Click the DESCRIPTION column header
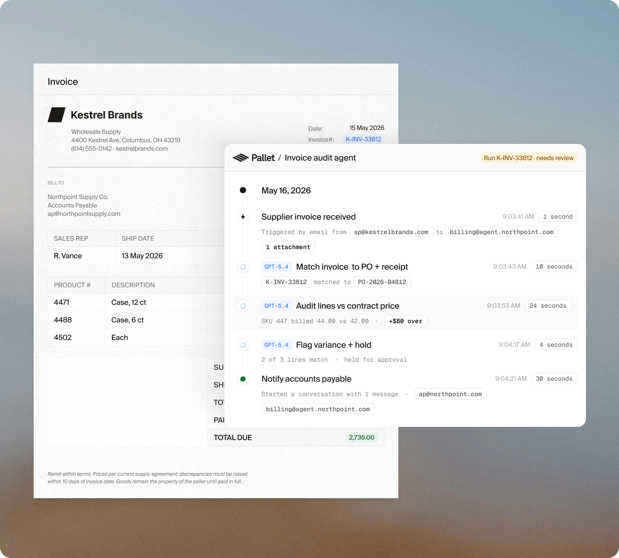Screen dimensions: 619x558 [x=133, y=285]
